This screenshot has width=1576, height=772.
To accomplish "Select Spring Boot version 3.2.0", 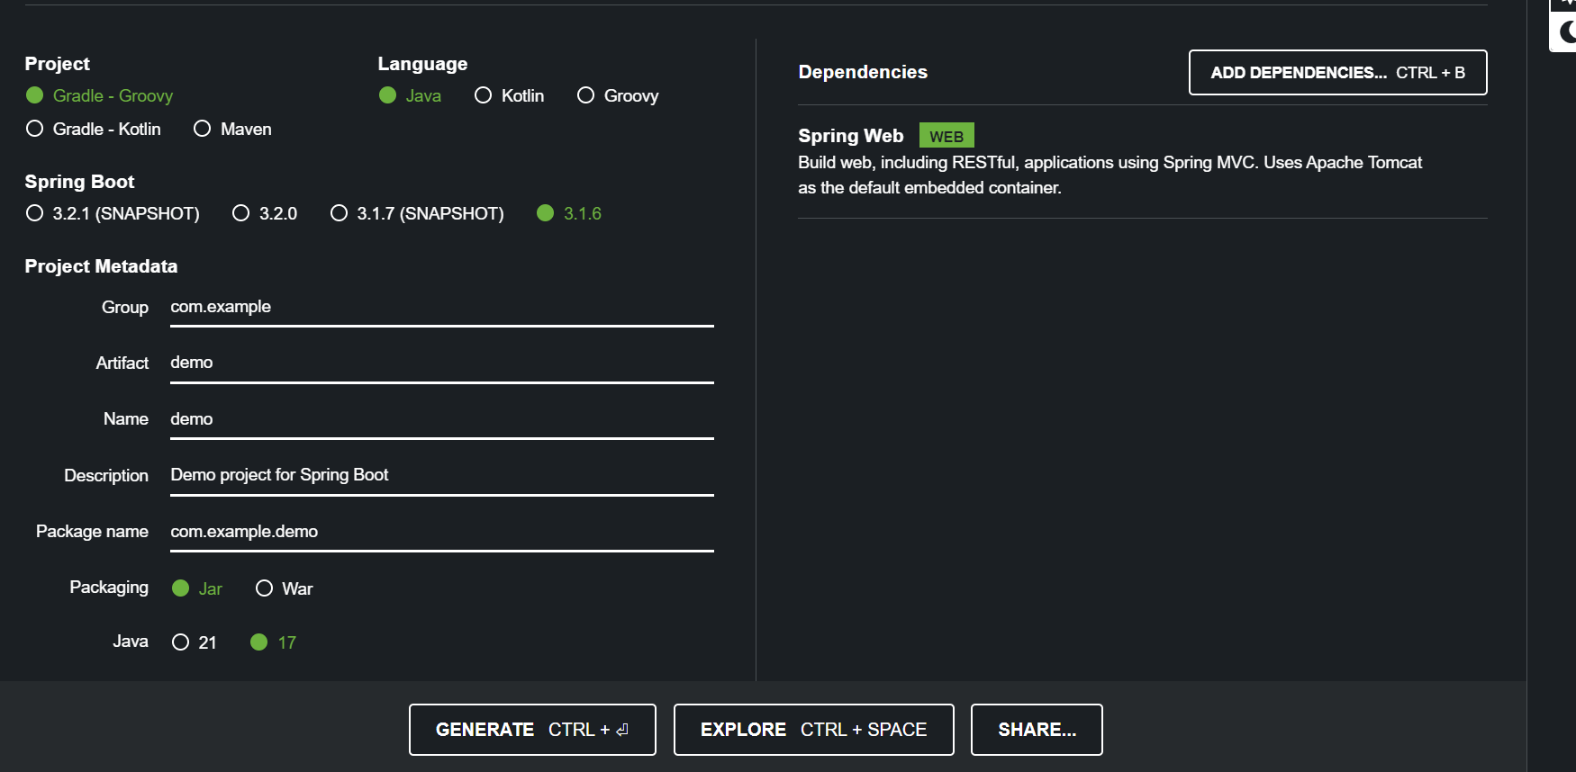I will [x=265, y=213].
